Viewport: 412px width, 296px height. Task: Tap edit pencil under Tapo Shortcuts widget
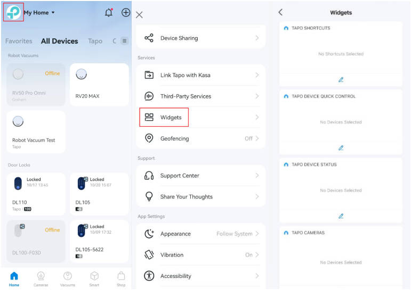point(341,80)
